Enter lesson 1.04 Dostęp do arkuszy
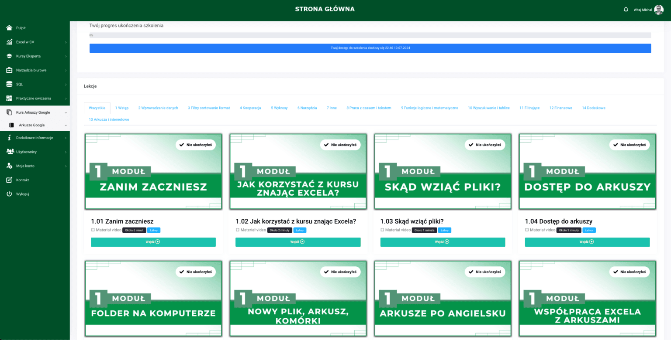 [587, 242]
